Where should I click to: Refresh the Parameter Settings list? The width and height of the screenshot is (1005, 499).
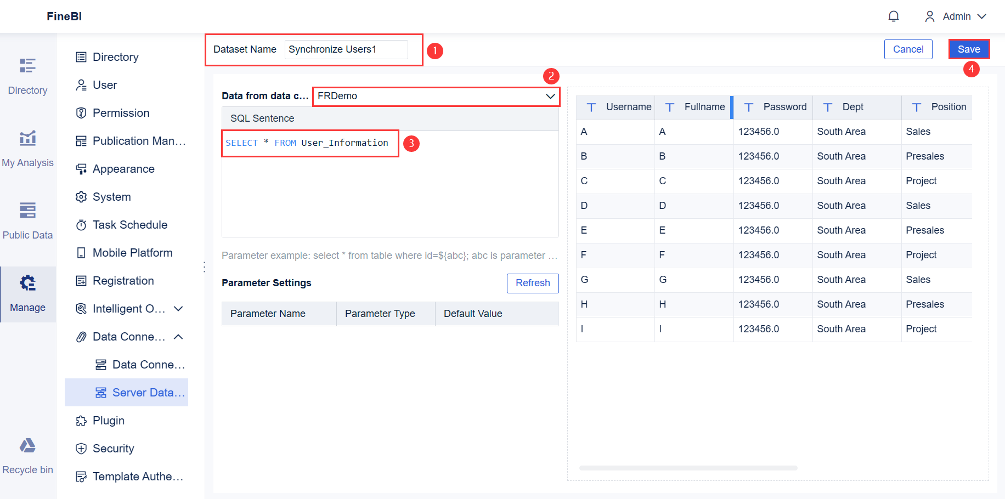(x=532, y=283)
